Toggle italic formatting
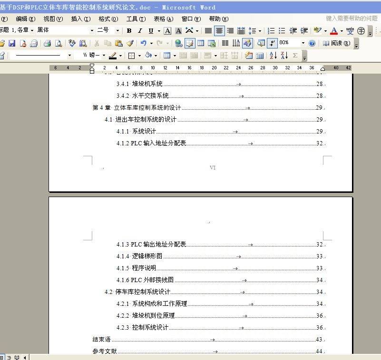381x360 pixels. pyautogui.click(x=140, y=31)
